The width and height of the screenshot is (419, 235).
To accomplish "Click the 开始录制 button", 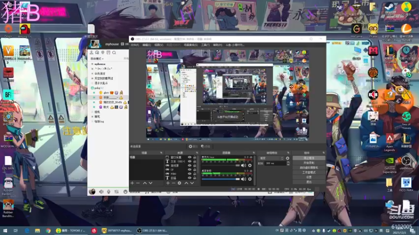I will point(309,163).
